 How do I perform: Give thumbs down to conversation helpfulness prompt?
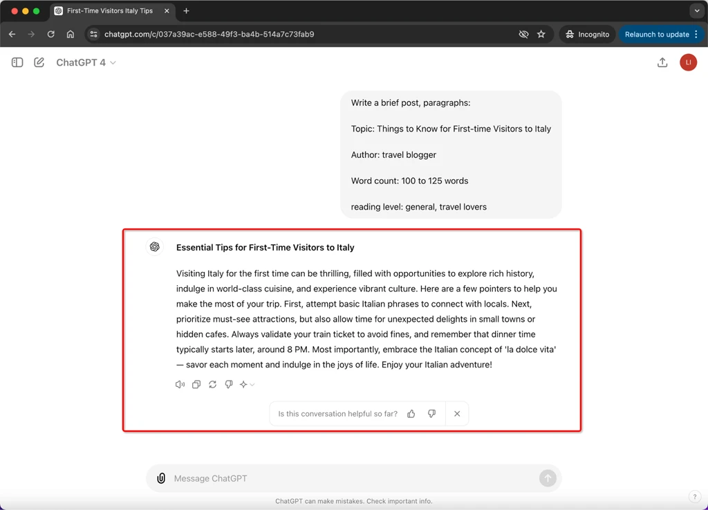pyautogui.click(x=431, y=414)
